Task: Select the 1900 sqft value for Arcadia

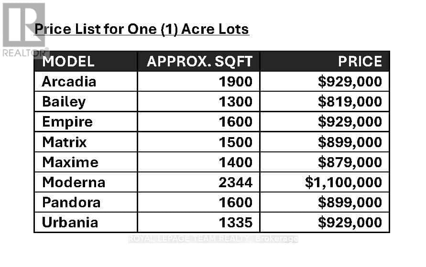Action: click(x=235, y=82)
